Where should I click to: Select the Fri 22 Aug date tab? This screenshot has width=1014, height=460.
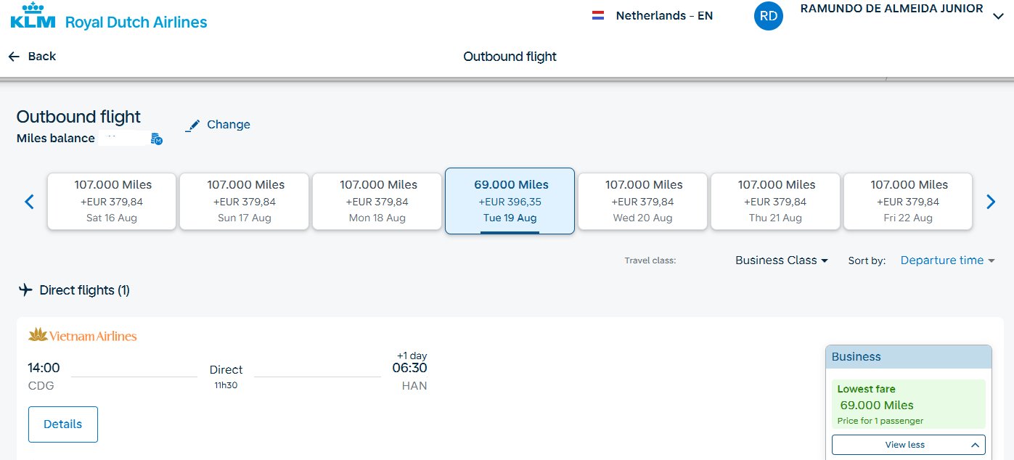point(908,201)
